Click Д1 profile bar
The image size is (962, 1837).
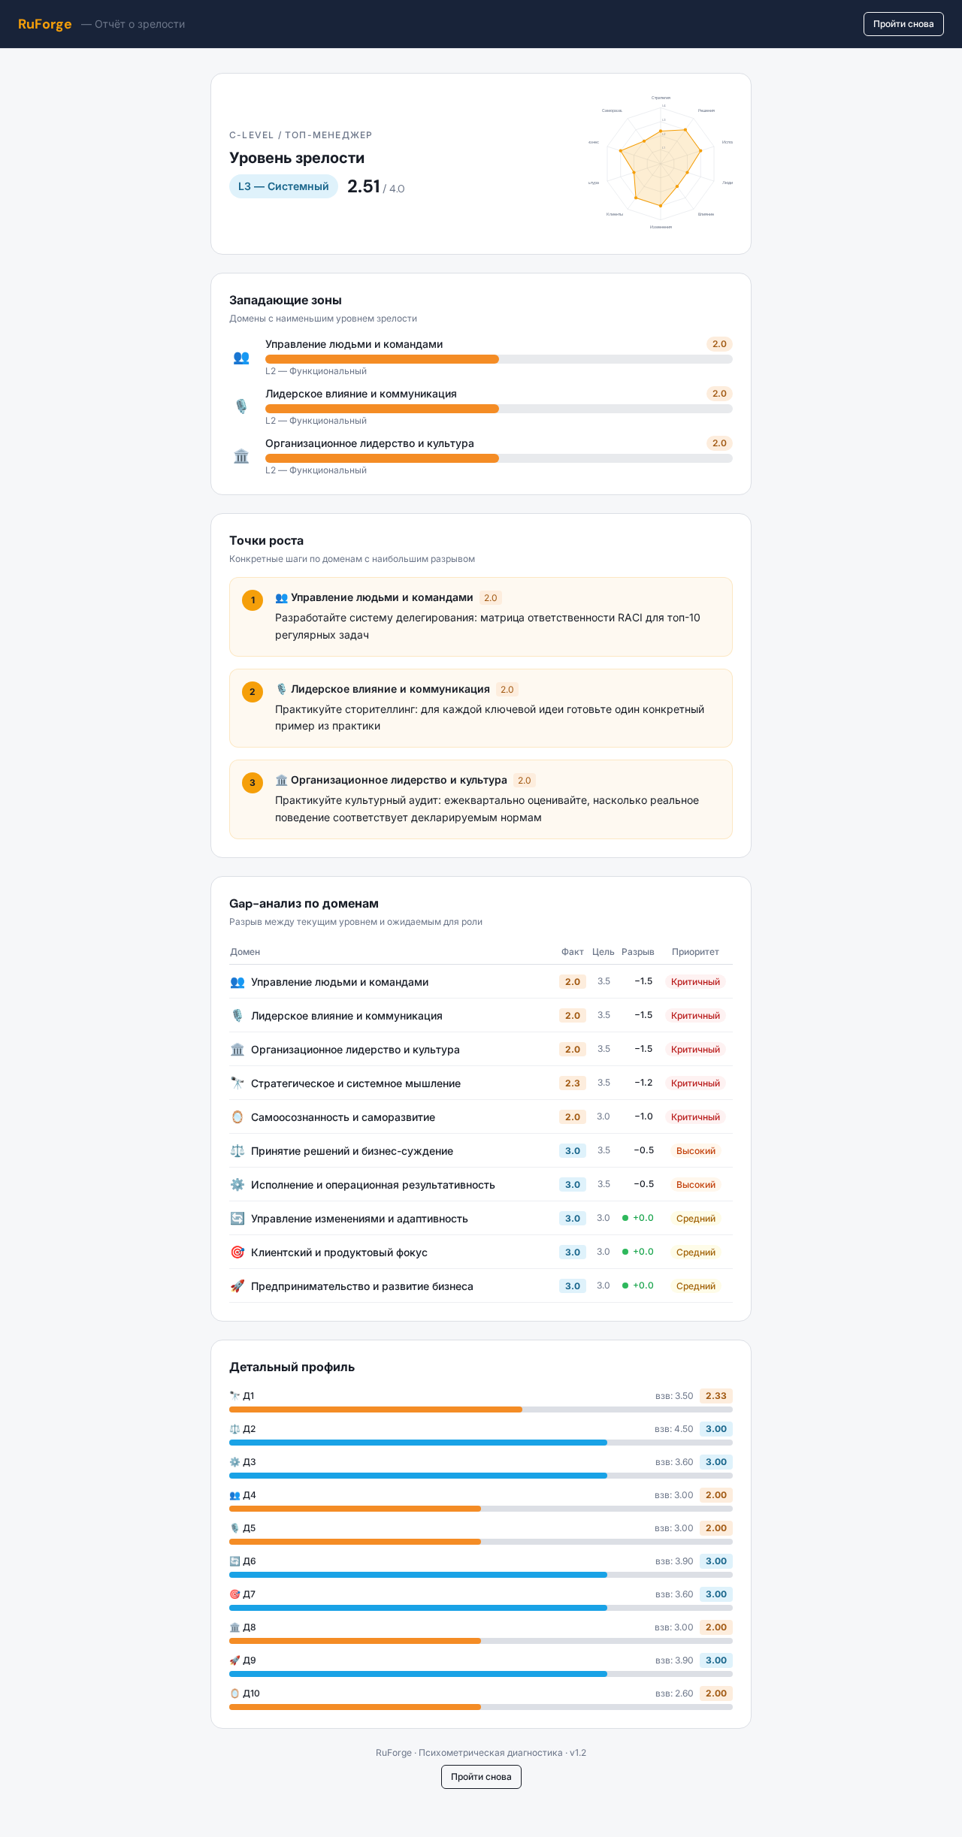(481, 1409)
